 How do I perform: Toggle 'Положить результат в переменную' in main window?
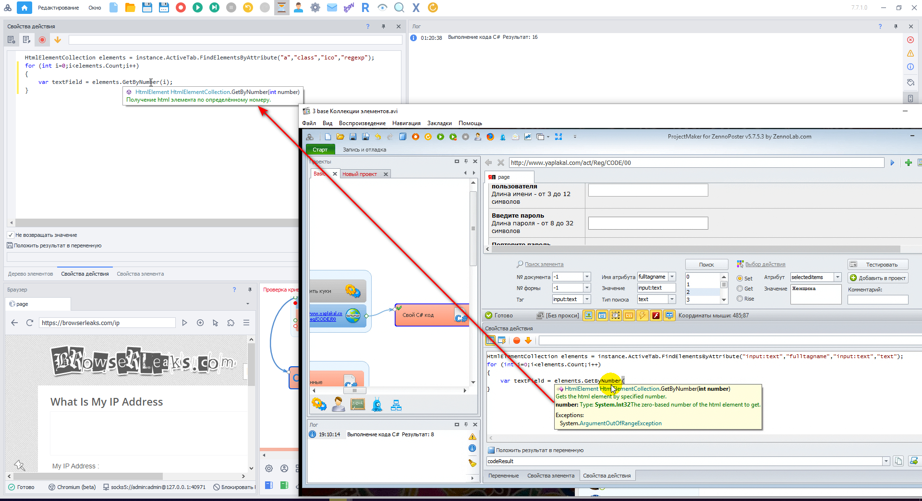[x=10, y=245]
